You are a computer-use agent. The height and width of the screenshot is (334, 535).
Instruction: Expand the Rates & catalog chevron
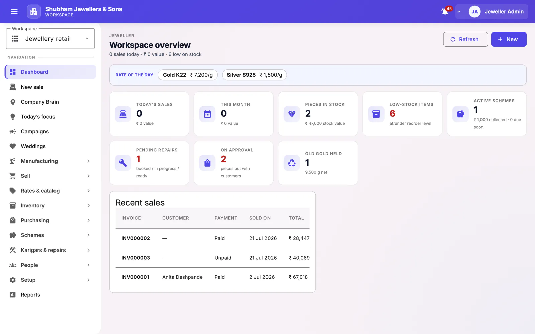tap(89, 191)
